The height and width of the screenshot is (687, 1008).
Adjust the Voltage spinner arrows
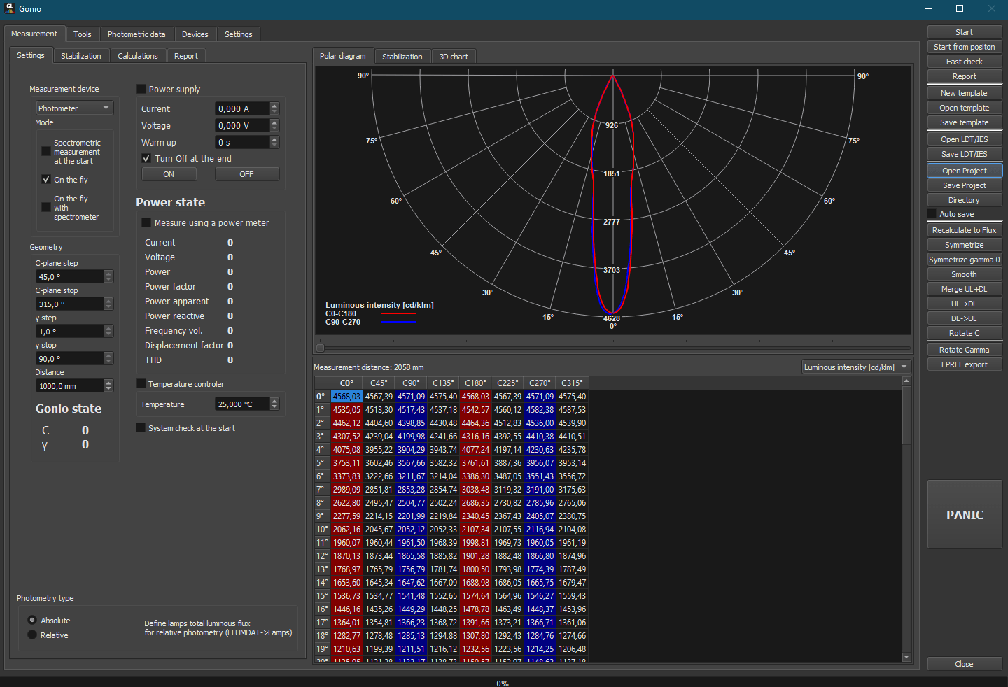[x=274, y=125]
